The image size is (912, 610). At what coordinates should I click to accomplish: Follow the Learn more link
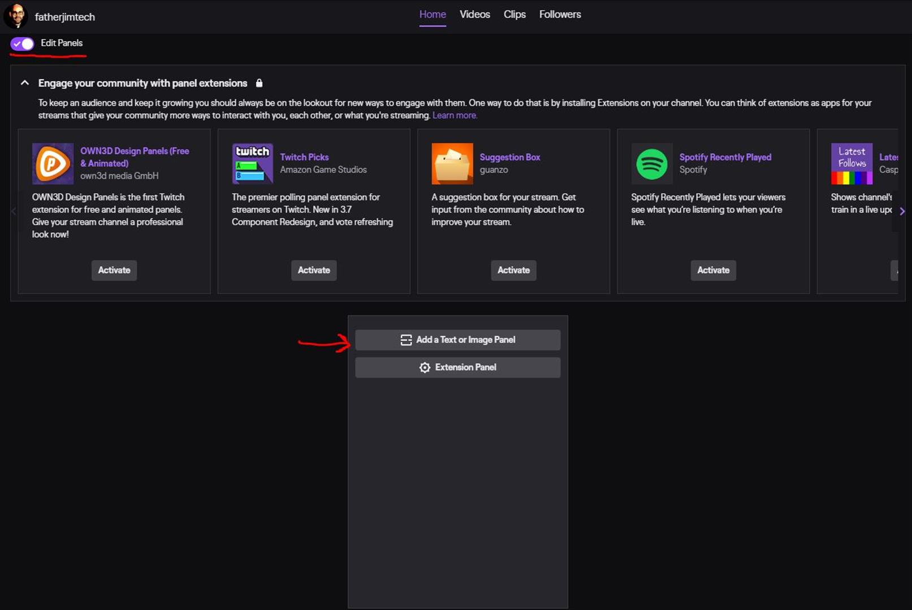pyautogui.click(x=455, y=115)
